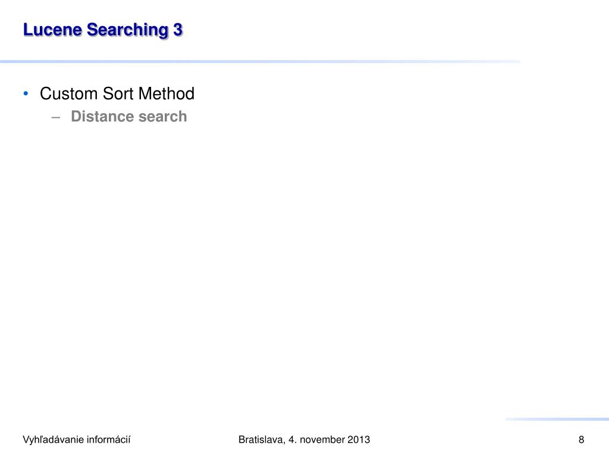Screen dimensions: 609x457
Task: Click the word "Searching" in the title
Action: (128, 30)
